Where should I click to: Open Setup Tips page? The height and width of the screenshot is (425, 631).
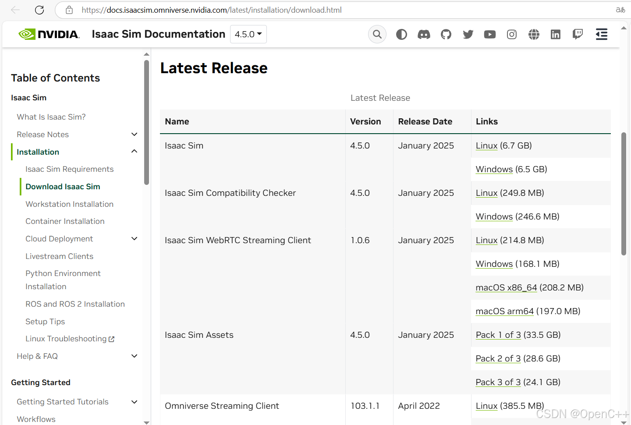coord(45,322)
